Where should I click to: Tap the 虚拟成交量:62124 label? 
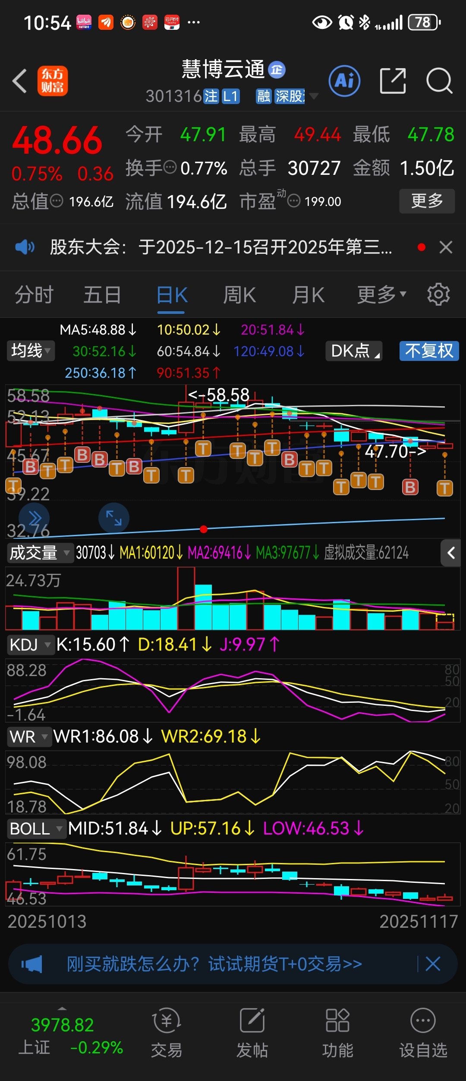point(366,553)
